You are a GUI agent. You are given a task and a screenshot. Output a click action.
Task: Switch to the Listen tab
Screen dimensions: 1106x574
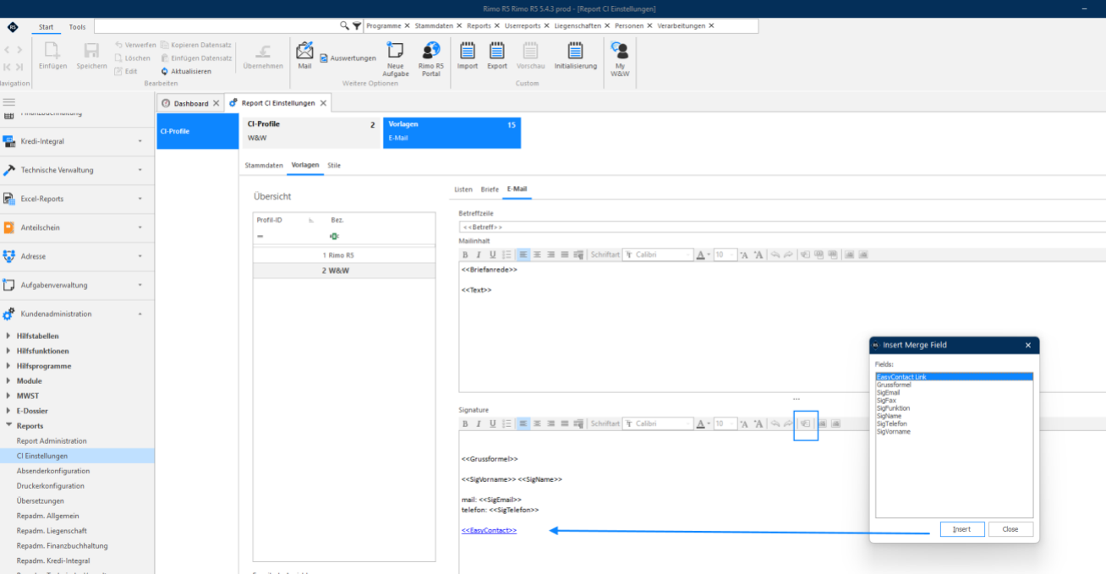tap(463, 189)
